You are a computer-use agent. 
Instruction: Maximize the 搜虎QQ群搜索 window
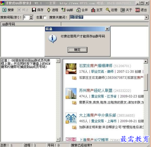click(142, 3)
